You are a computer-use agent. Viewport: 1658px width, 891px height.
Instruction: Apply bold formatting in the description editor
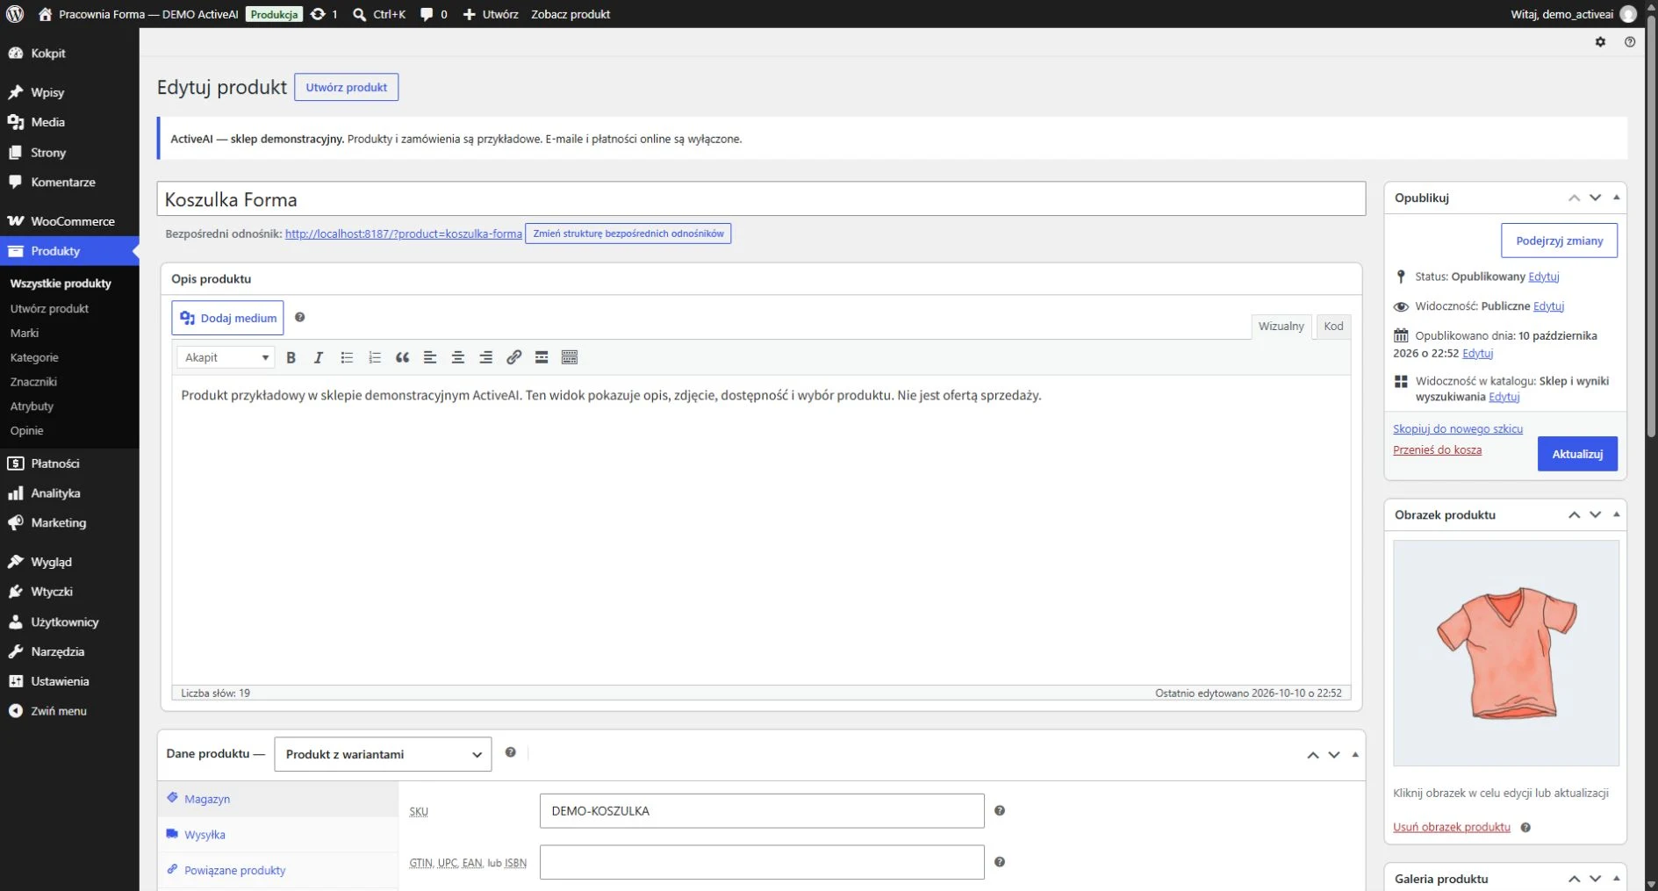pos(291,357)
